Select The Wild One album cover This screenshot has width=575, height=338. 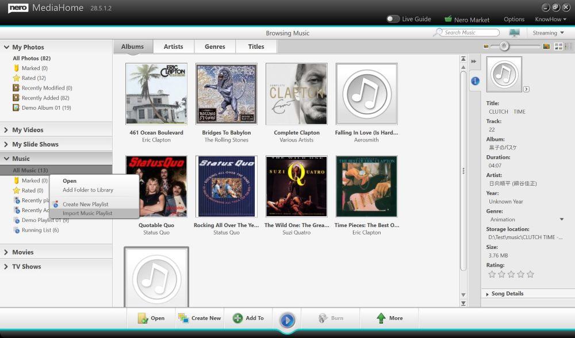click(296, 186)
